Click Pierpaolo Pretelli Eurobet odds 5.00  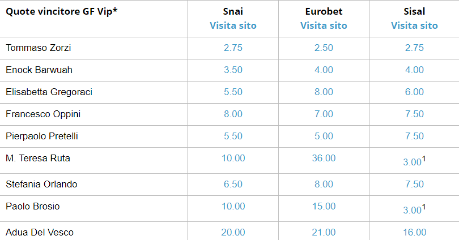(x=324, y=136)
